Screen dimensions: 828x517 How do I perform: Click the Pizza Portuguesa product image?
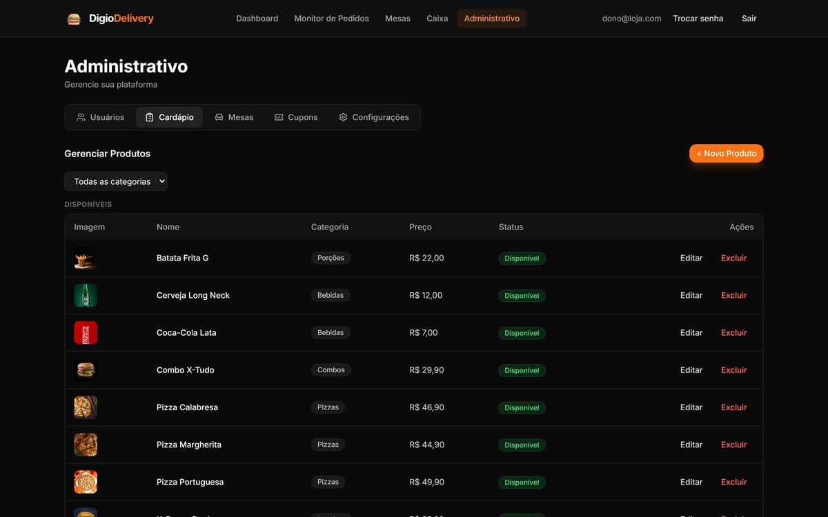tap(86, 482)
